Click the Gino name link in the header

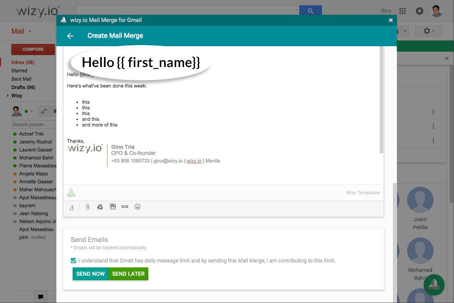pyautogui.click(x=386, y=11)
